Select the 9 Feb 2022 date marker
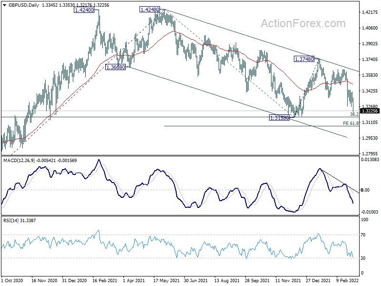This screenshot has width=381, height=286. (348, 280)
